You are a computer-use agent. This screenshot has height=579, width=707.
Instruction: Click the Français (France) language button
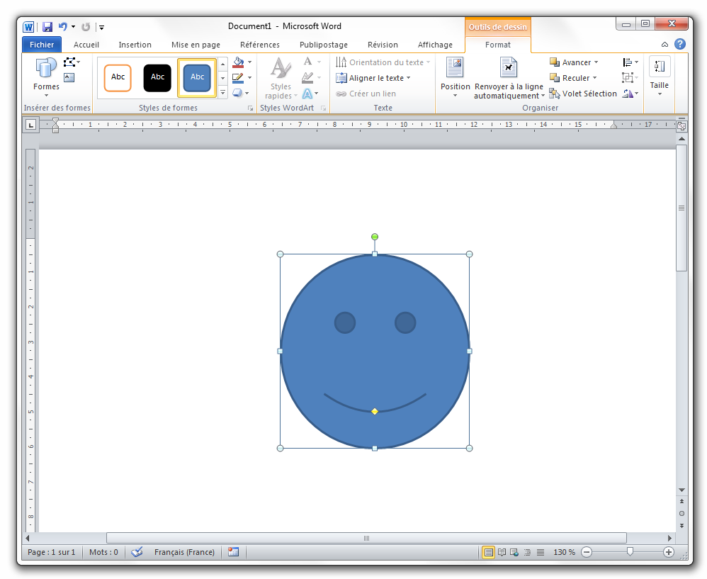184,552
